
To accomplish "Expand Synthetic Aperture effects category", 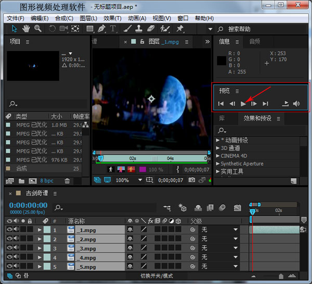I will point(218,164).
